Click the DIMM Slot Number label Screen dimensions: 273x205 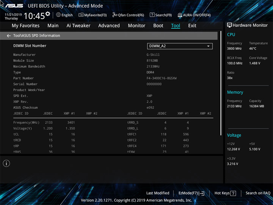coord(30,46)
